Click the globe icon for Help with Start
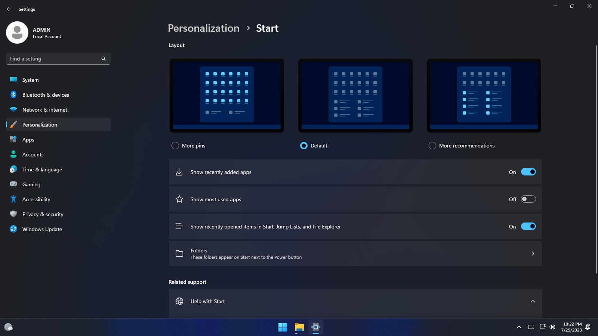This screenshot has height=336, width=598. click(x=179, y=301)
